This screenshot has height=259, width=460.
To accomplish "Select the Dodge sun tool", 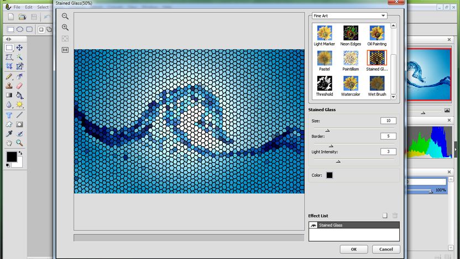I will pos(19,105).
